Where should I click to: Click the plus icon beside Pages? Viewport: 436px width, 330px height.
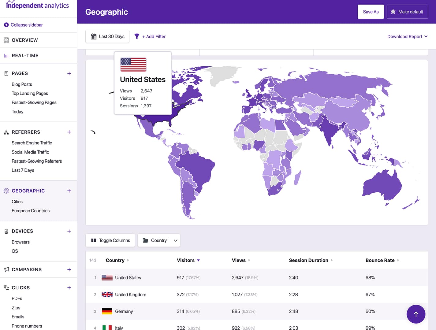(x=69, y=73)
